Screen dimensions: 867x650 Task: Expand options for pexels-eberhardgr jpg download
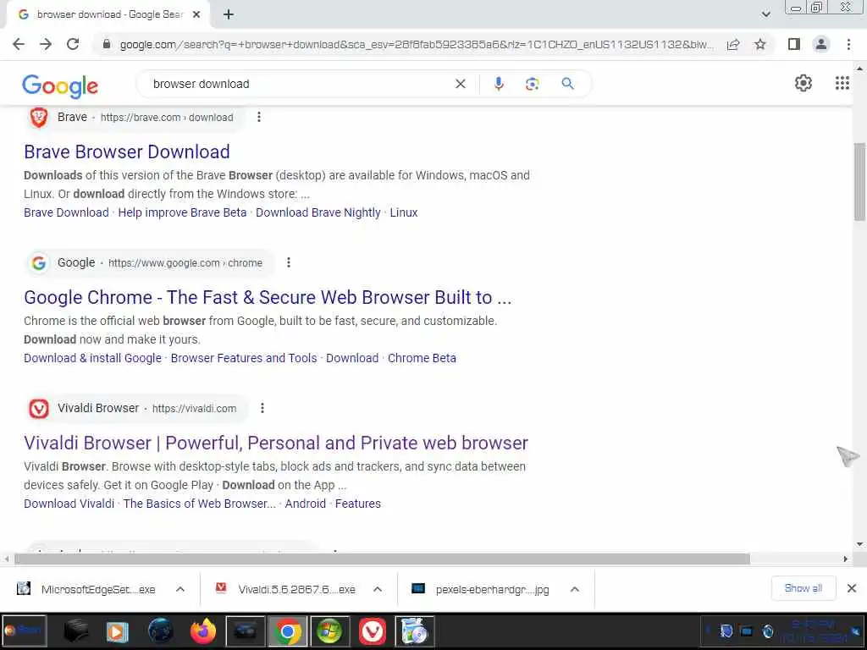575,589
